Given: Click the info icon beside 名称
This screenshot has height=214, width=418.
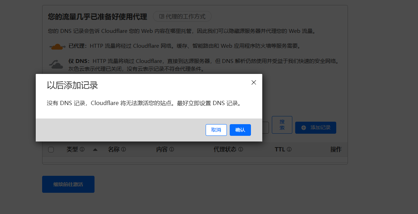Looking at the screenshot, I should pos(124,150).
